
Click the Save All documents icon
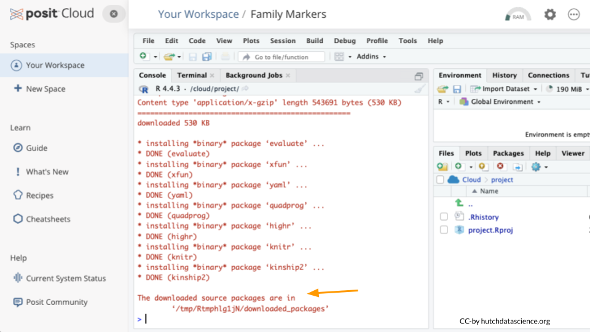pos(206,57)
